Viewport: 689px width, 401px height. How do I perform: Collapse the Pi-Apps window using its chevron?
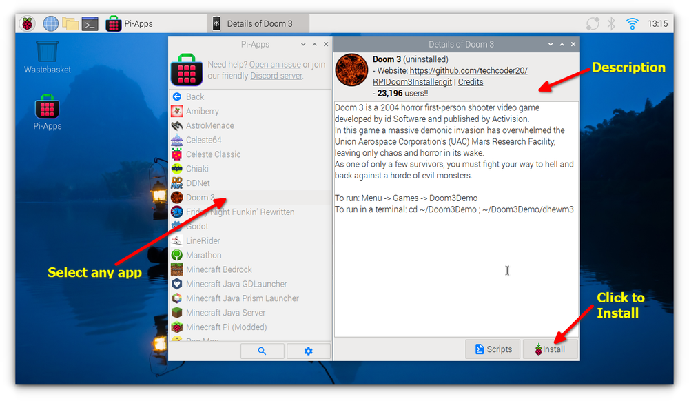click(x=302, y=44)
